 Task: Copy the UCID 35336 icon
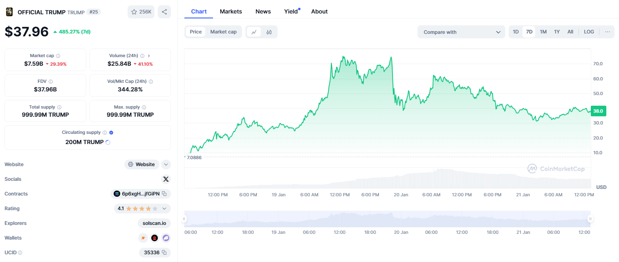click(x=164, y=253)
